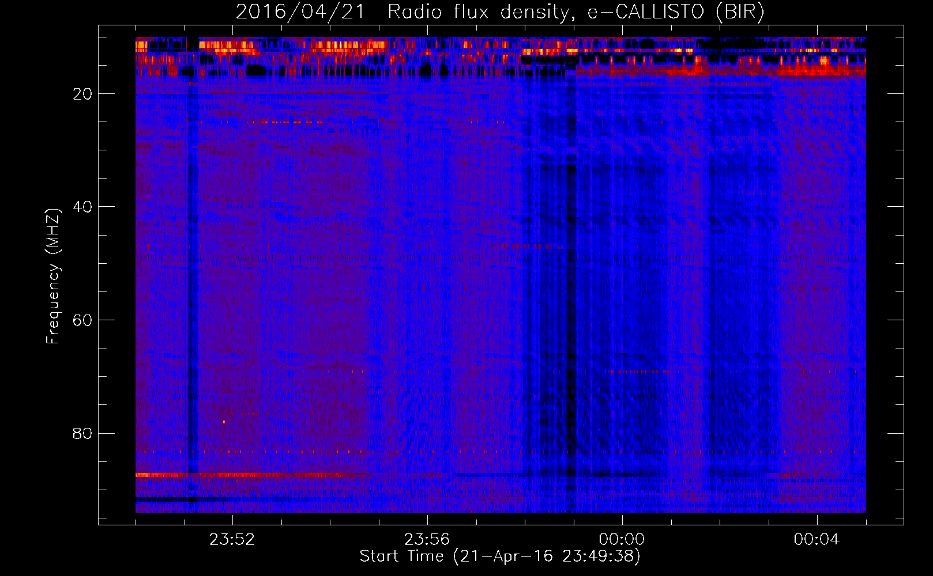
Task: Click the 80 MHz tick label
Action: (x=82, y=433)
